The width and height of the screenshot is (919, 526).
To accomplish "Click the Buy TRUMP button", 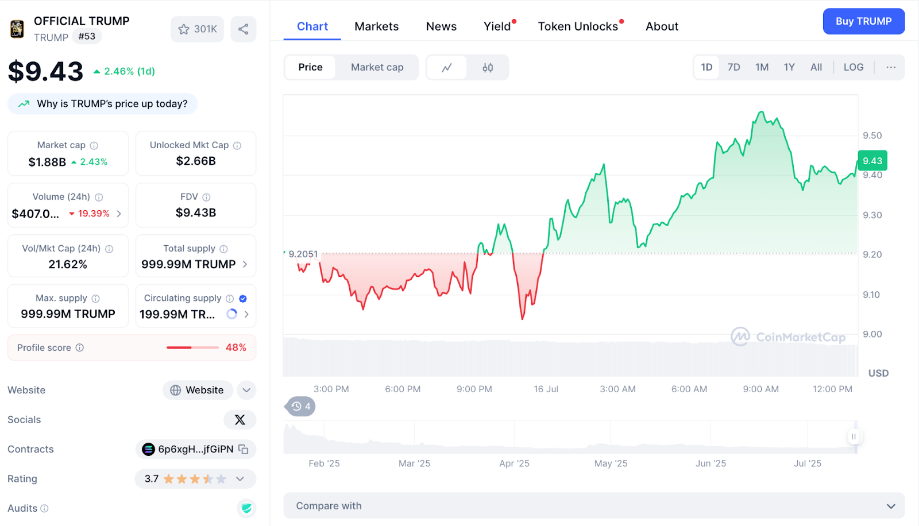I will pos(864,21).
